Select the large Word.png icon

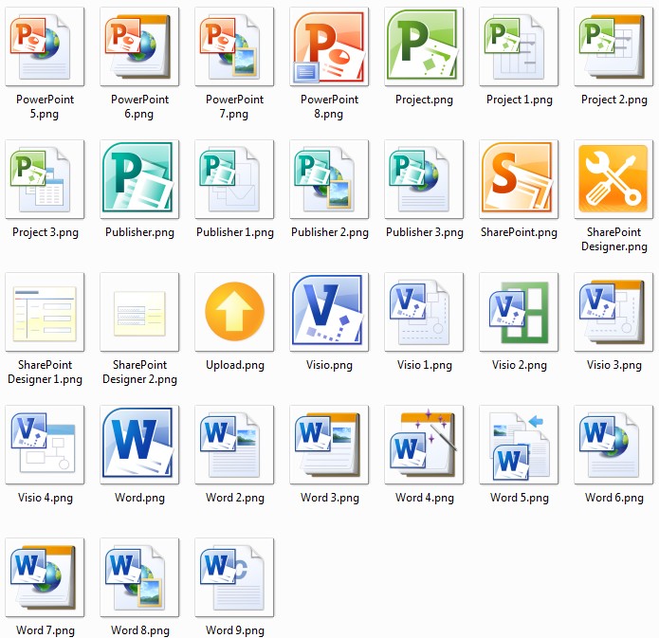tap(139, 445)
